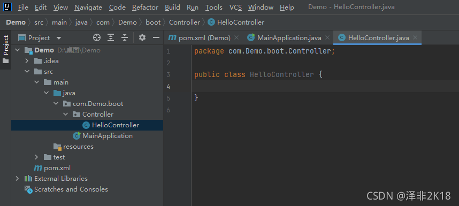Open the Help menu
The width and height of the screenshot is (459, 206).
point(287,7)
